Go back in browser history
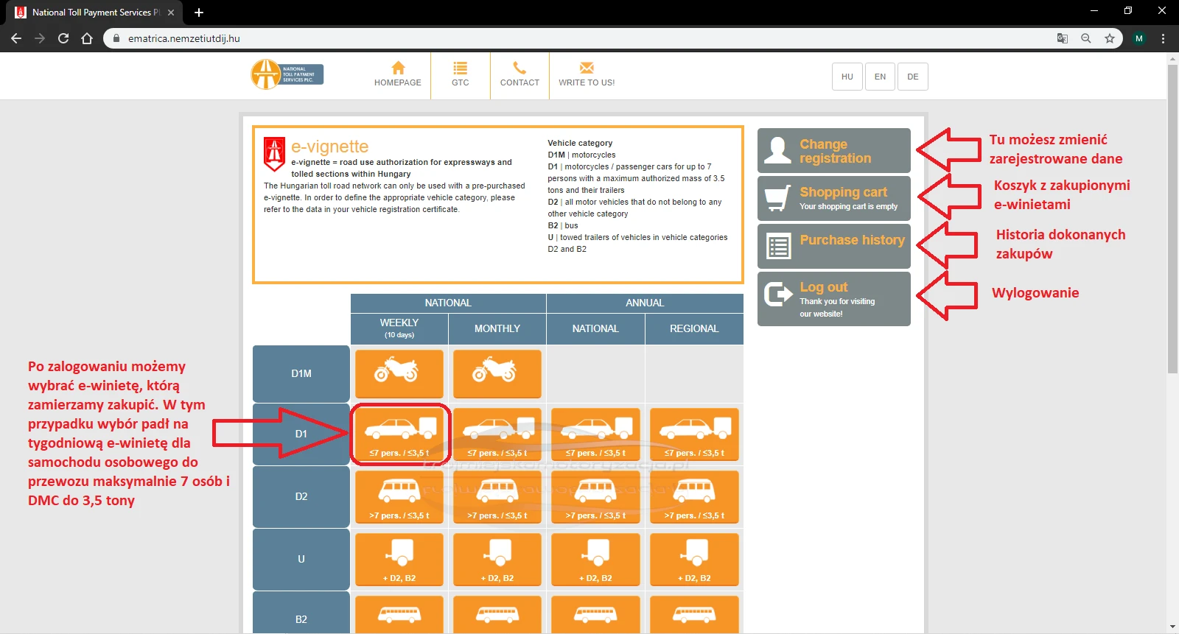This screenshot has width=1179, height=634. click(x=16, y=38)
